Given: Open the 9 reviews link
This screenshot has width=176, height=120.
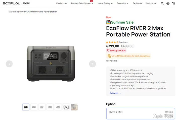Looking at the screenshot, I should click(x=123, y=42).
